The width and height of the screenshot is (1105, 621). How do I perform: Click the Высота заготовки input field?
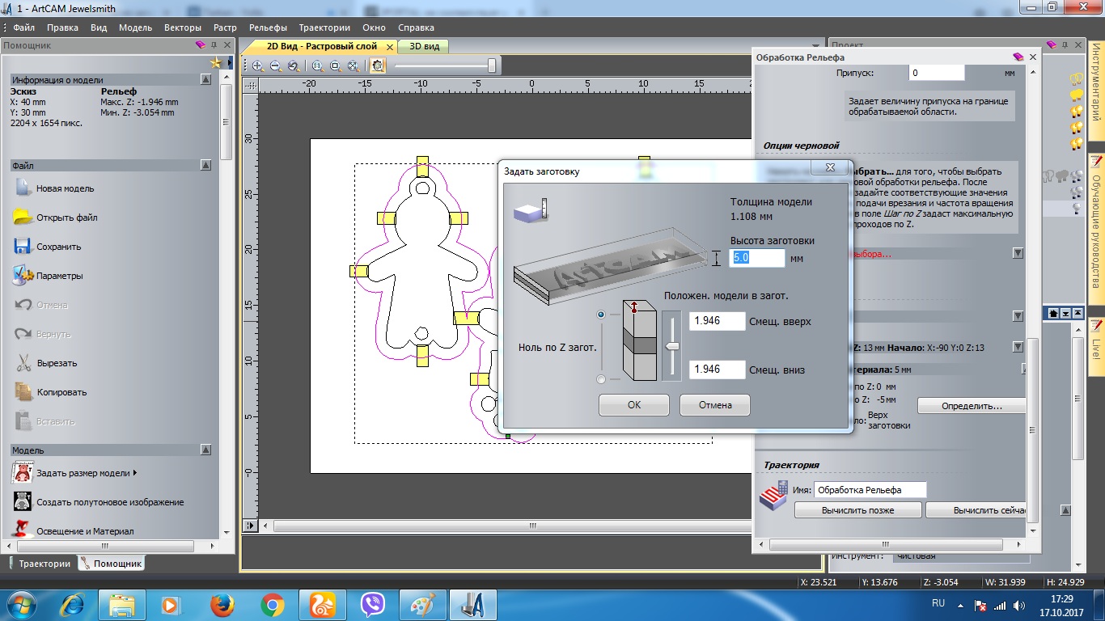pyautogui.click(x=758, y=258)
